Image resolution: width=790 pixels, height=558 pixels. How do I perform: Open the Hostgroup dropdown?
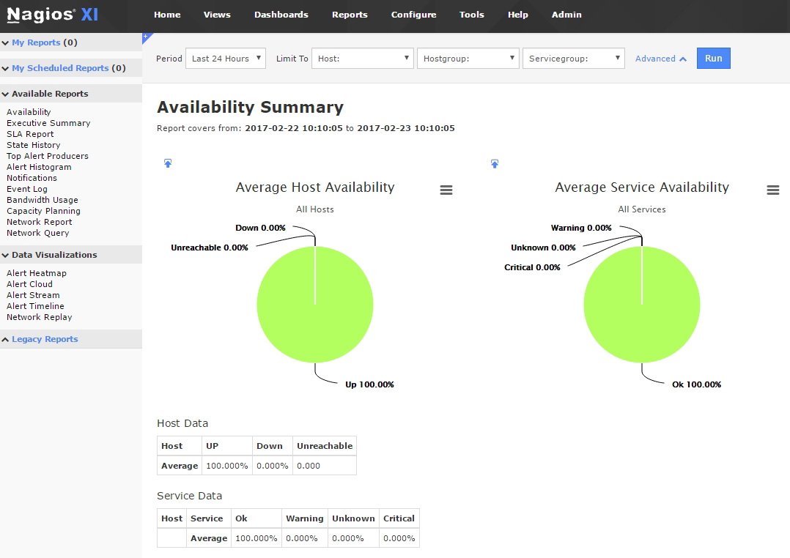click(x=468, y=59)
